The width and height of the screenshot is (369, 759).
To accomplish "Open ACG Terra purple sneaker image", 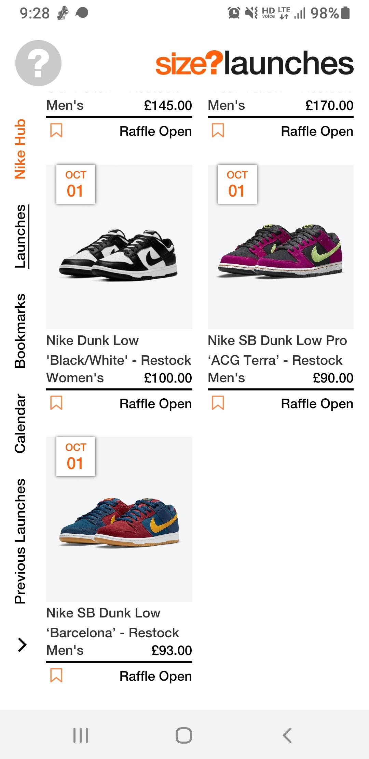I will (x=281, y=247).
